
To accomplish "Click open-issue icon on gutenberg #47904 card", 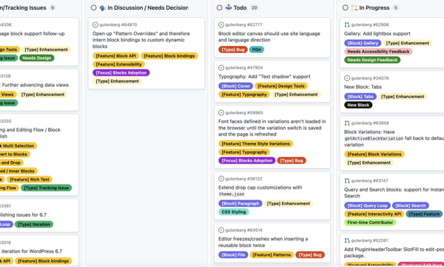I will point(221,68).
